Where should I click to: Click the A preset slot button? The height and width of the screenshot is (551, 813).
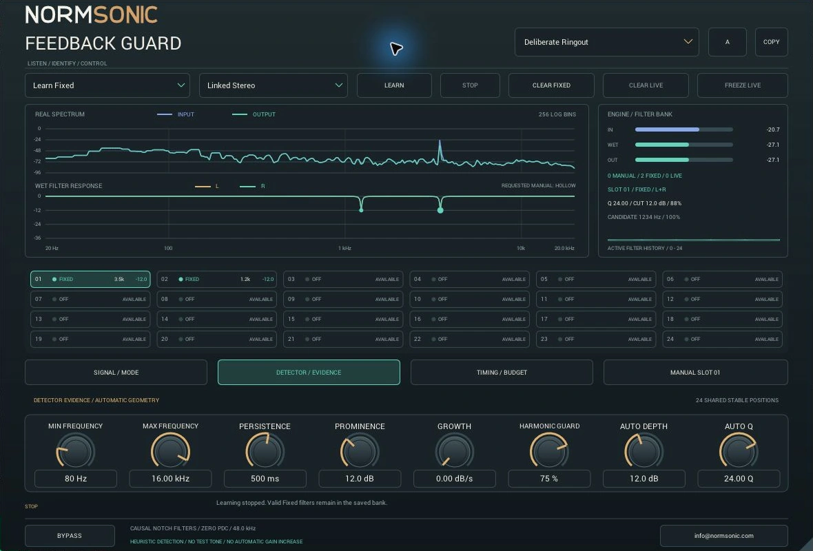(728, 42)
